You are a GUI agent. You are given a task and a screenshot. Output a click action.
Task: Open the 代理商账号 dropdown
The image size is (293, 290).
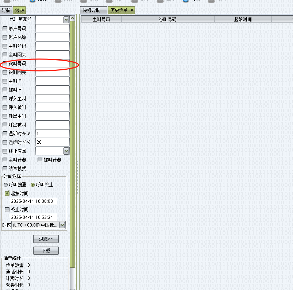[x=66, y=20]
